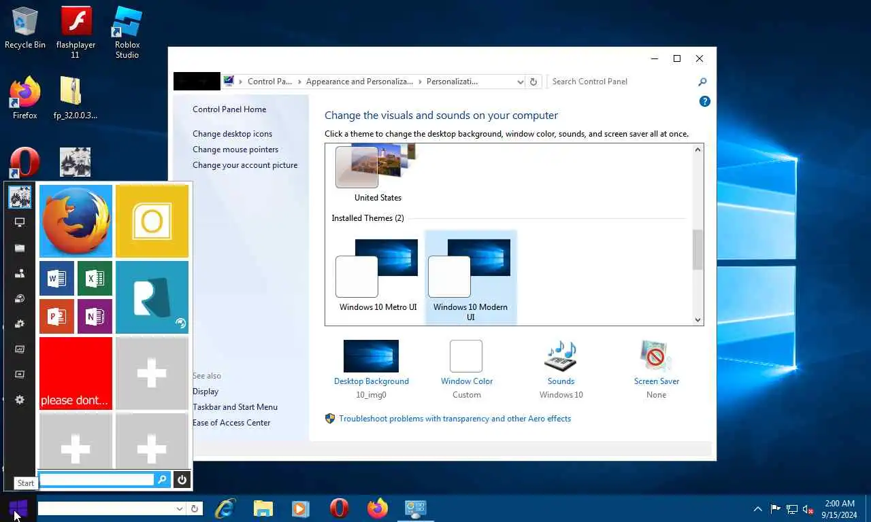The width and height of the screenshot is (871, 522).
Task: Click the purple Start button
Action: pos(18,508)
